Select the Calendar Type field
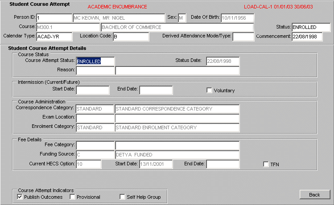Screen dimensions: 334x205 pyautogui.click(x=54, y=37)
